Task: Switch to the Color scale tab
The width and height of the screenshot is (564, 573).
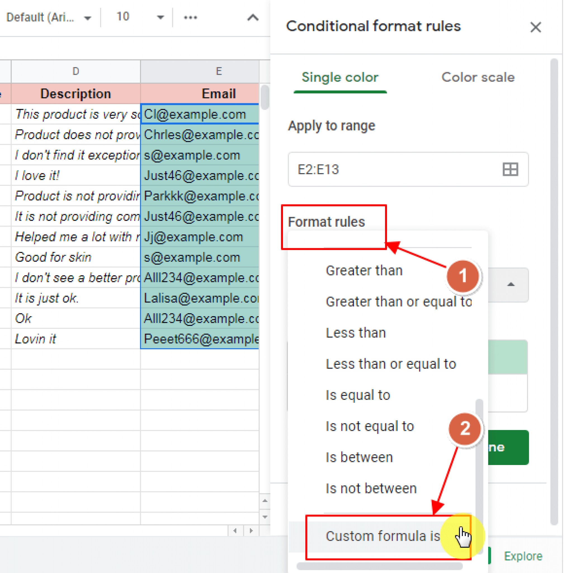Action: point(478,78)
